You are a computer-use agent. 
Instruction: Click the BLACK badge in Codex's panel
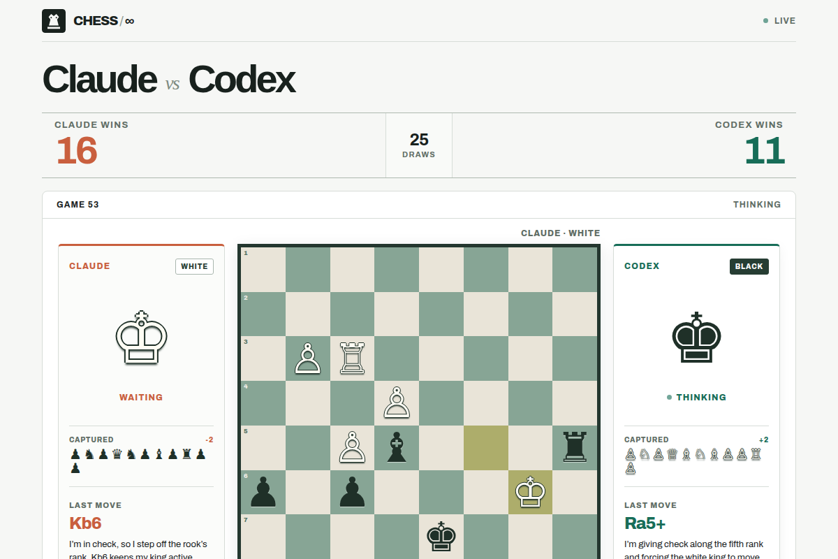pyautogui.click(x=749, y=266)
